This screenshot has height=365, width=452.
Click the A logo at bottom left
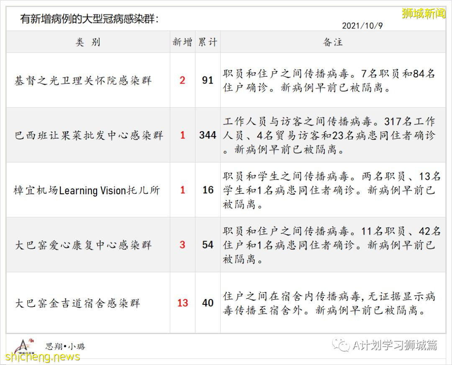pyautogui.click(x=23, y=346)
